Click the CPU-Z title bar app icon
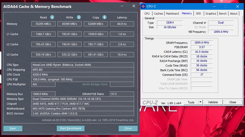This screenshot has width=245, height=137. tap(143, 6)
